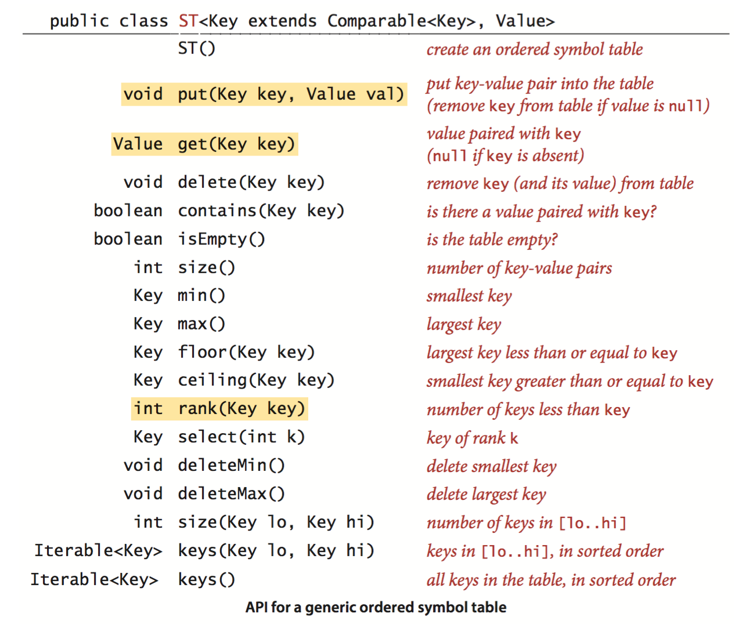
Task: Select highlighted 'void put(Key key, Value val)' method
Action: (x=264, y=94)
